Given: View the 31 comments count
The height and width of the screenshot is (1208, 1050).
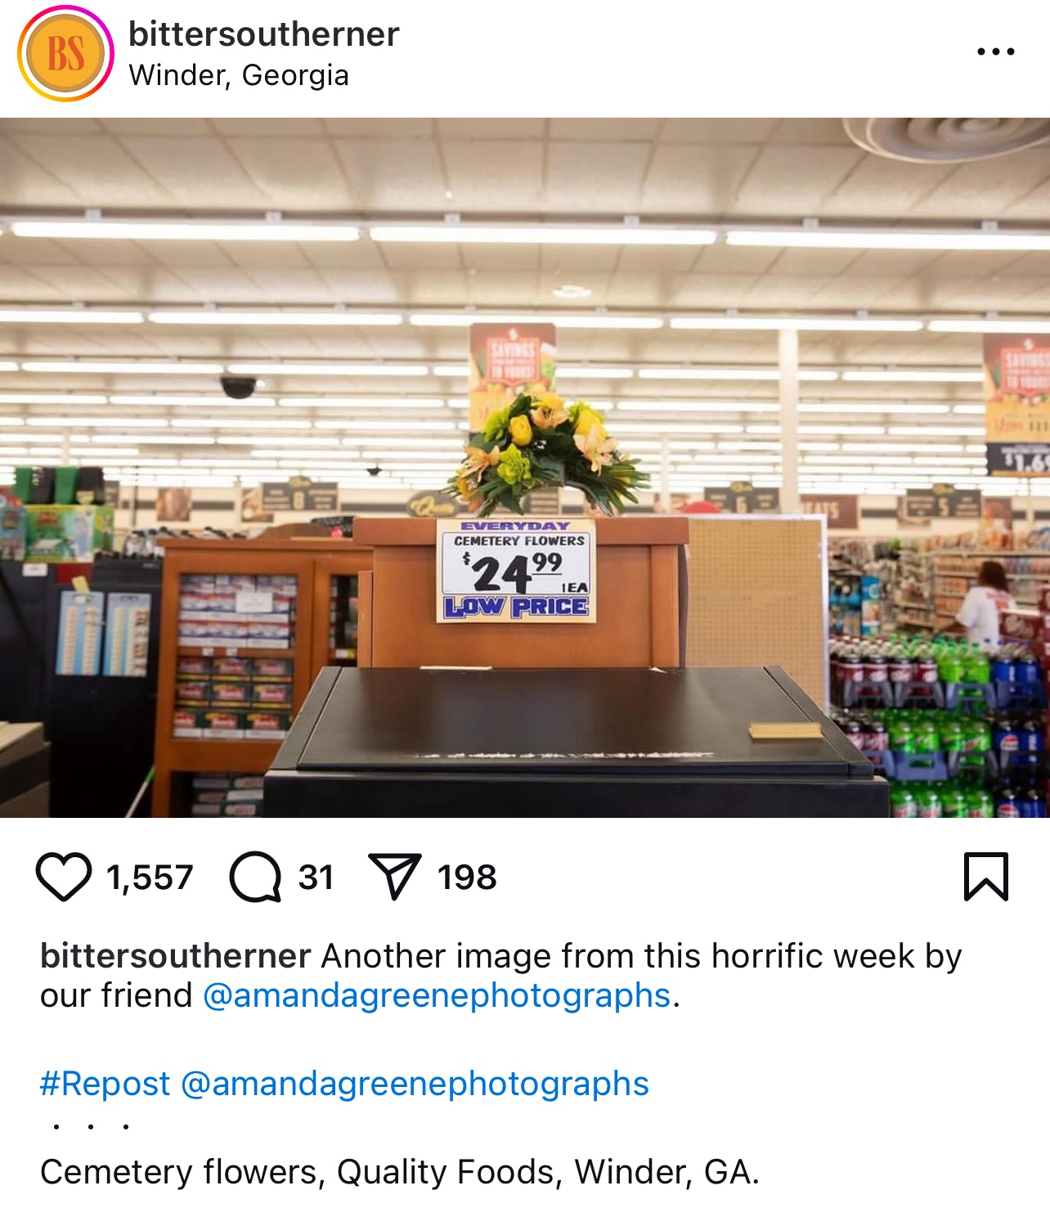Looking at the screenshot, I should coord(316,878).
